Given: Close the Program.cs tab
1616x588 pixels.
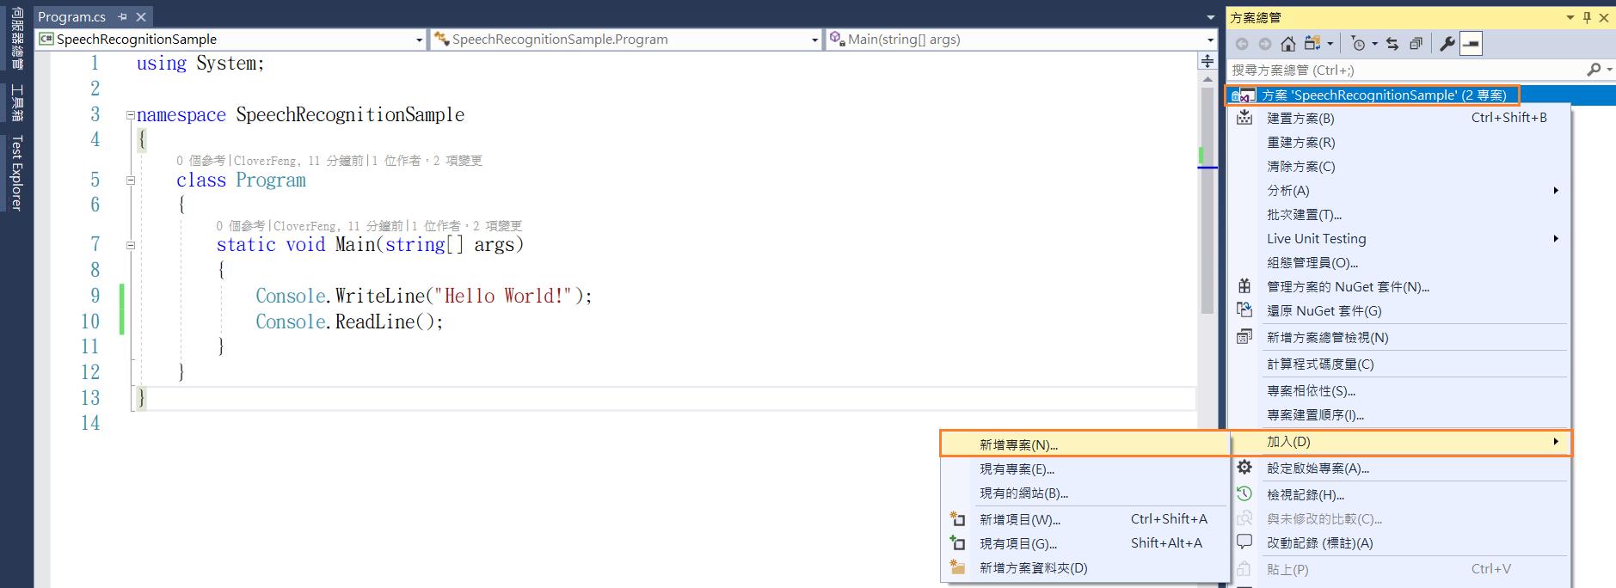Looking at the screenshot, I should [141, 16].
